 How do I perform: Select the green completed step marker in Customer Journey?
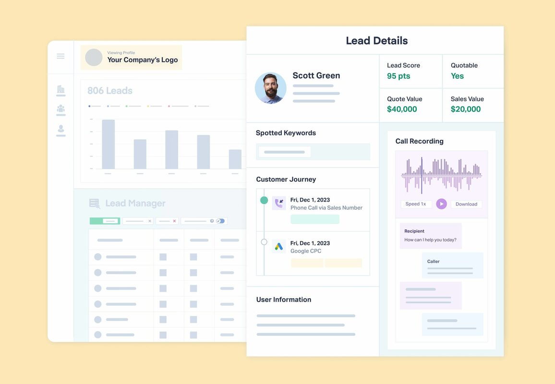pos(264,199)
